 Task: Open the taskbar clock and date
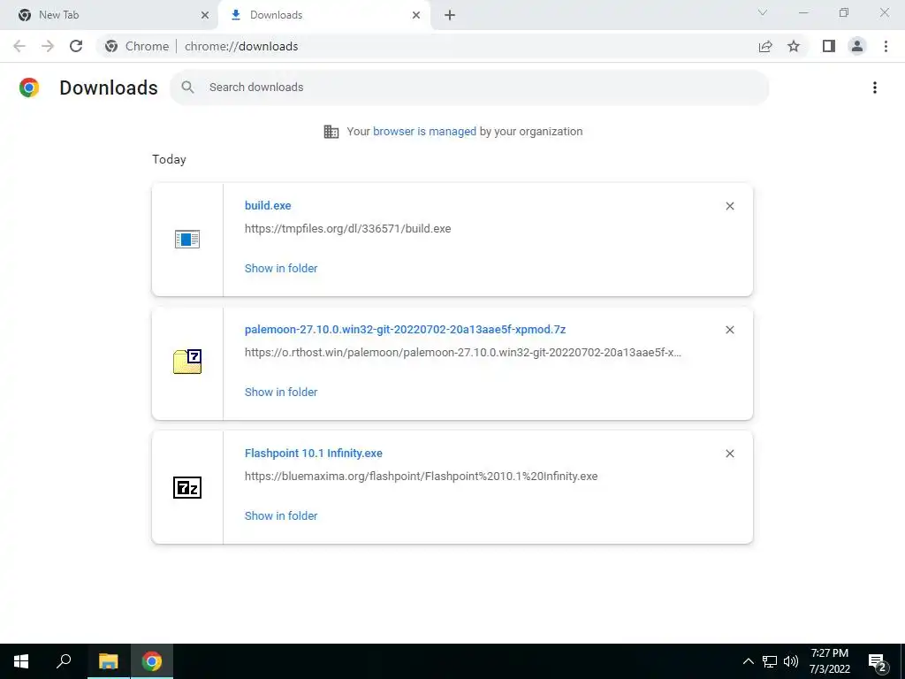coord(829,661)
